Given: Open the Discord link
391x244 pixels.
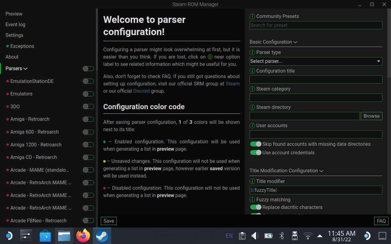Looking at the screenshot, I should pos(141,91).
